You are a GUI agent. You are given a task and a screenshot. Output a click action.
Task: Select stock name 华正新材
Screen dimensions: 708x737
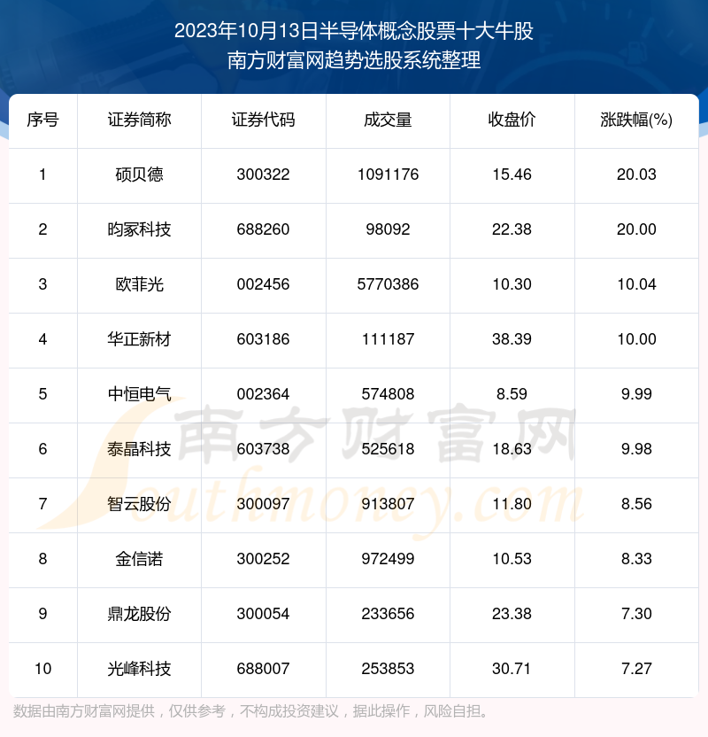click(139, 339)
